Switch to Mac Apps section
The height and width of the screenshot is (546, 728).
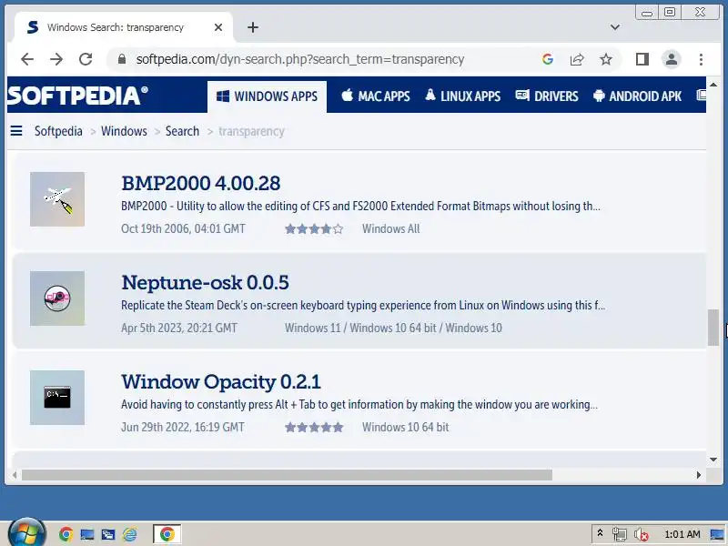click(x=376, y=96)
